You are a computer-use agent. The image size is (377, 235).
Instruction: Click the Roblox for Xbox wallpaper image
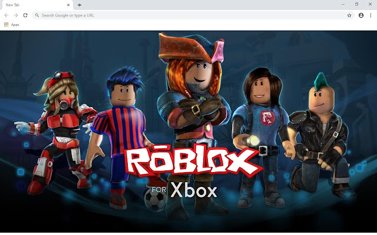pos(188,132)
